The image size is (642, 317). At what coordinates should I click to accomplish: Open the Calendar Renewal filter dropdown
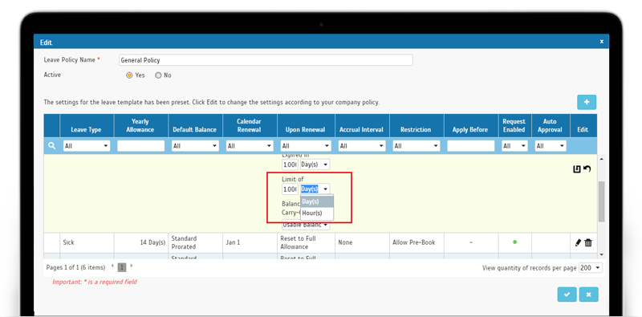tap(250, 146)
